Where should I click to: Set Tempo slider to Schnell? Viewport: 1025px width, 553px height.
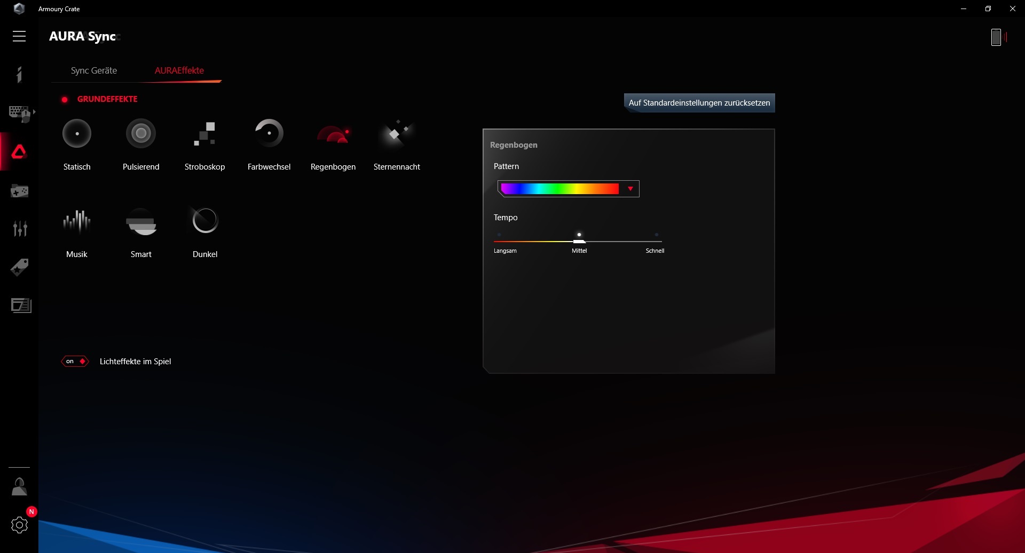coord(657,236)
